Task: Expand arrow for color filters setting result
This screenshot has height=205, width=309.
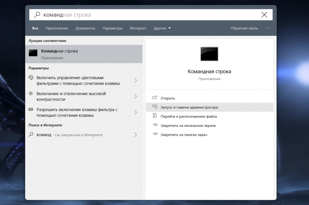Action: click(135, 80)
